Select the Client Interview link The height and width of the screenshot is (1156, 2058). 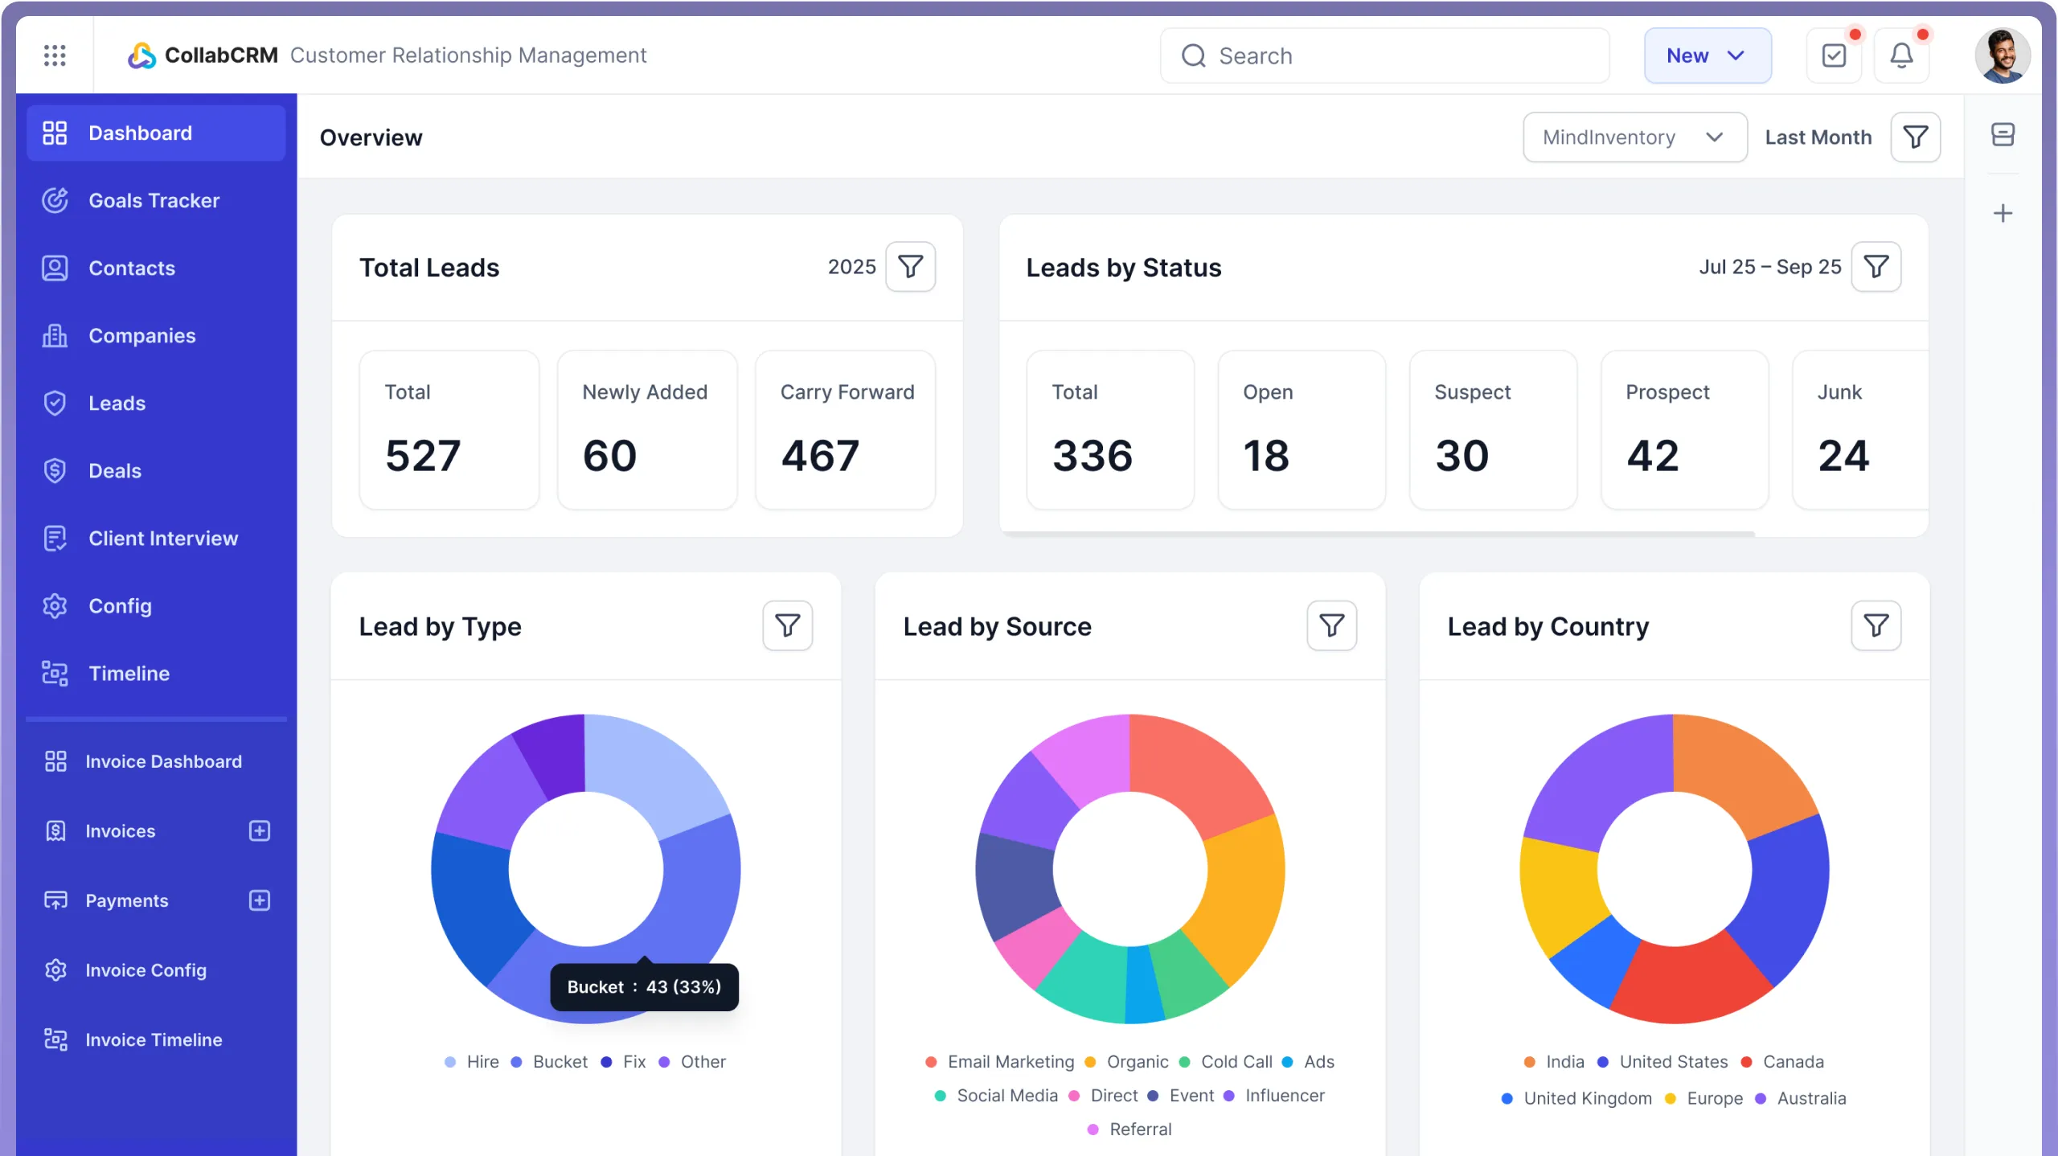163,538
